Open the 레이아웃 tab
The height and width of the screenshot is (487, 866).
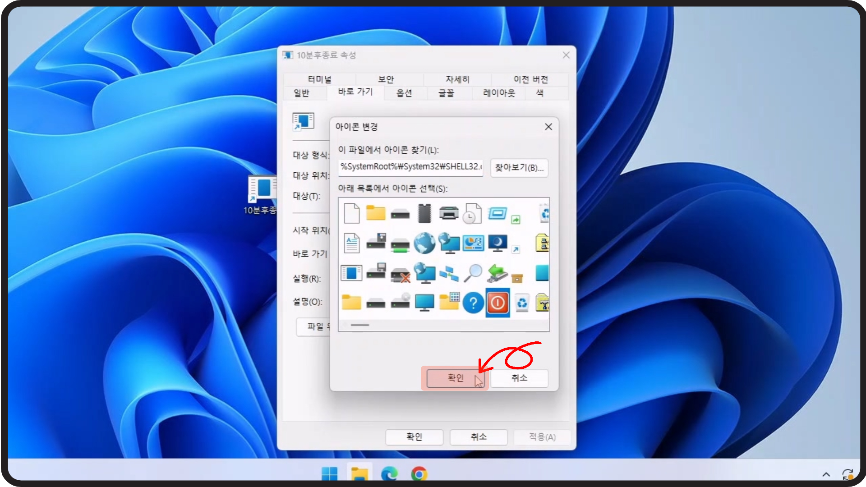click(498, 93)
